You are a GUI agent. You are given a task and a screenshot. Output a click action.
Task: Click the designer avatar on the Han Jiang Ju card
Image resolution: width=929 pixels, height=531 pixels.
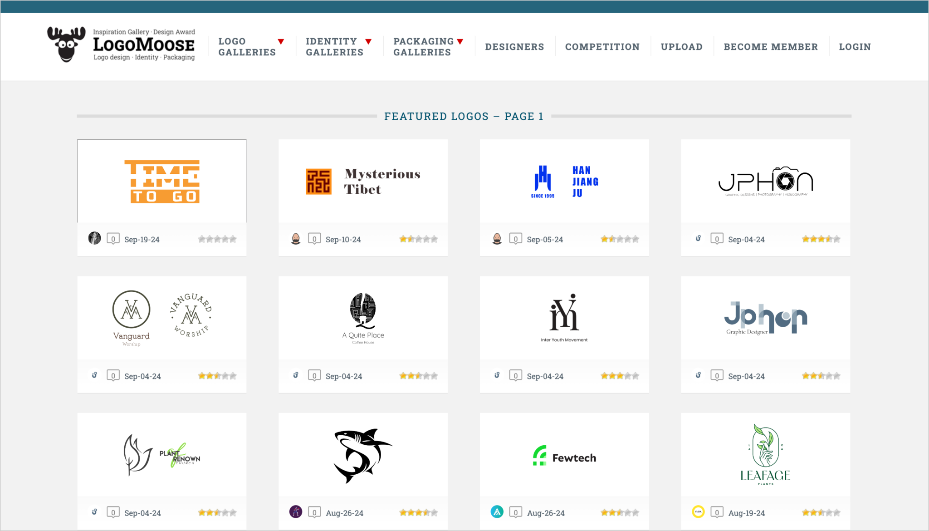tap(497, 238)
